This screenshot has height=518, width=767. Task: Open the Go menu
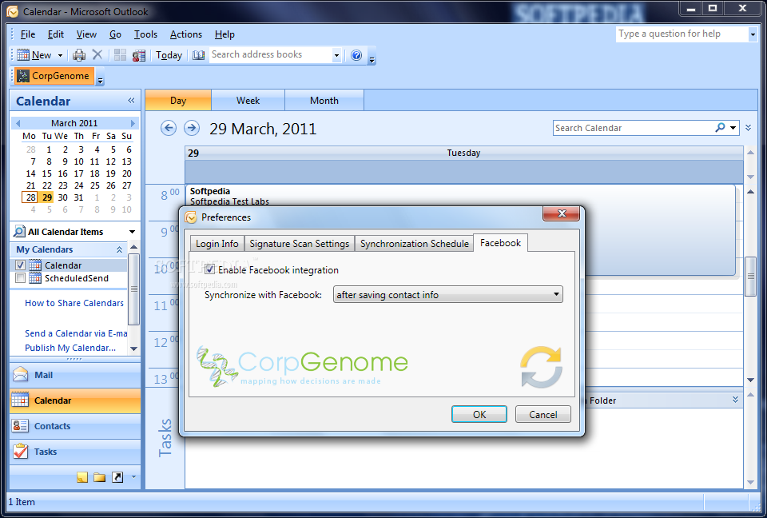(115, 34)
